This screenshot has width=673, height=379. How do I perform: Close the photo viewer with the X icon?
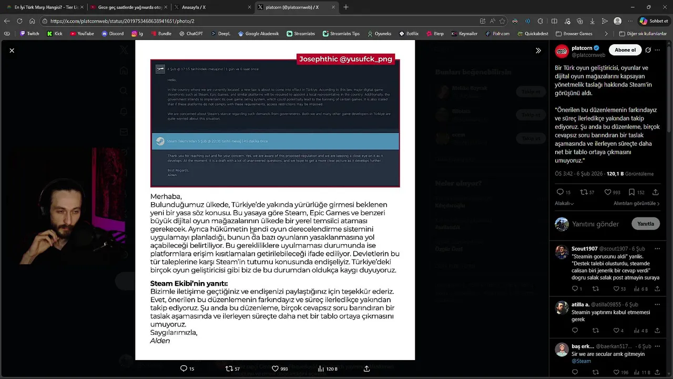[12, 51]
